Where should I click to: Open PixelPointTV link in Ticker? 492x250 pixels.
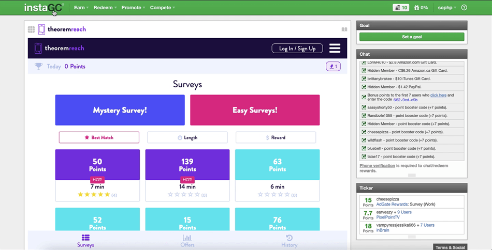point(388,217)
